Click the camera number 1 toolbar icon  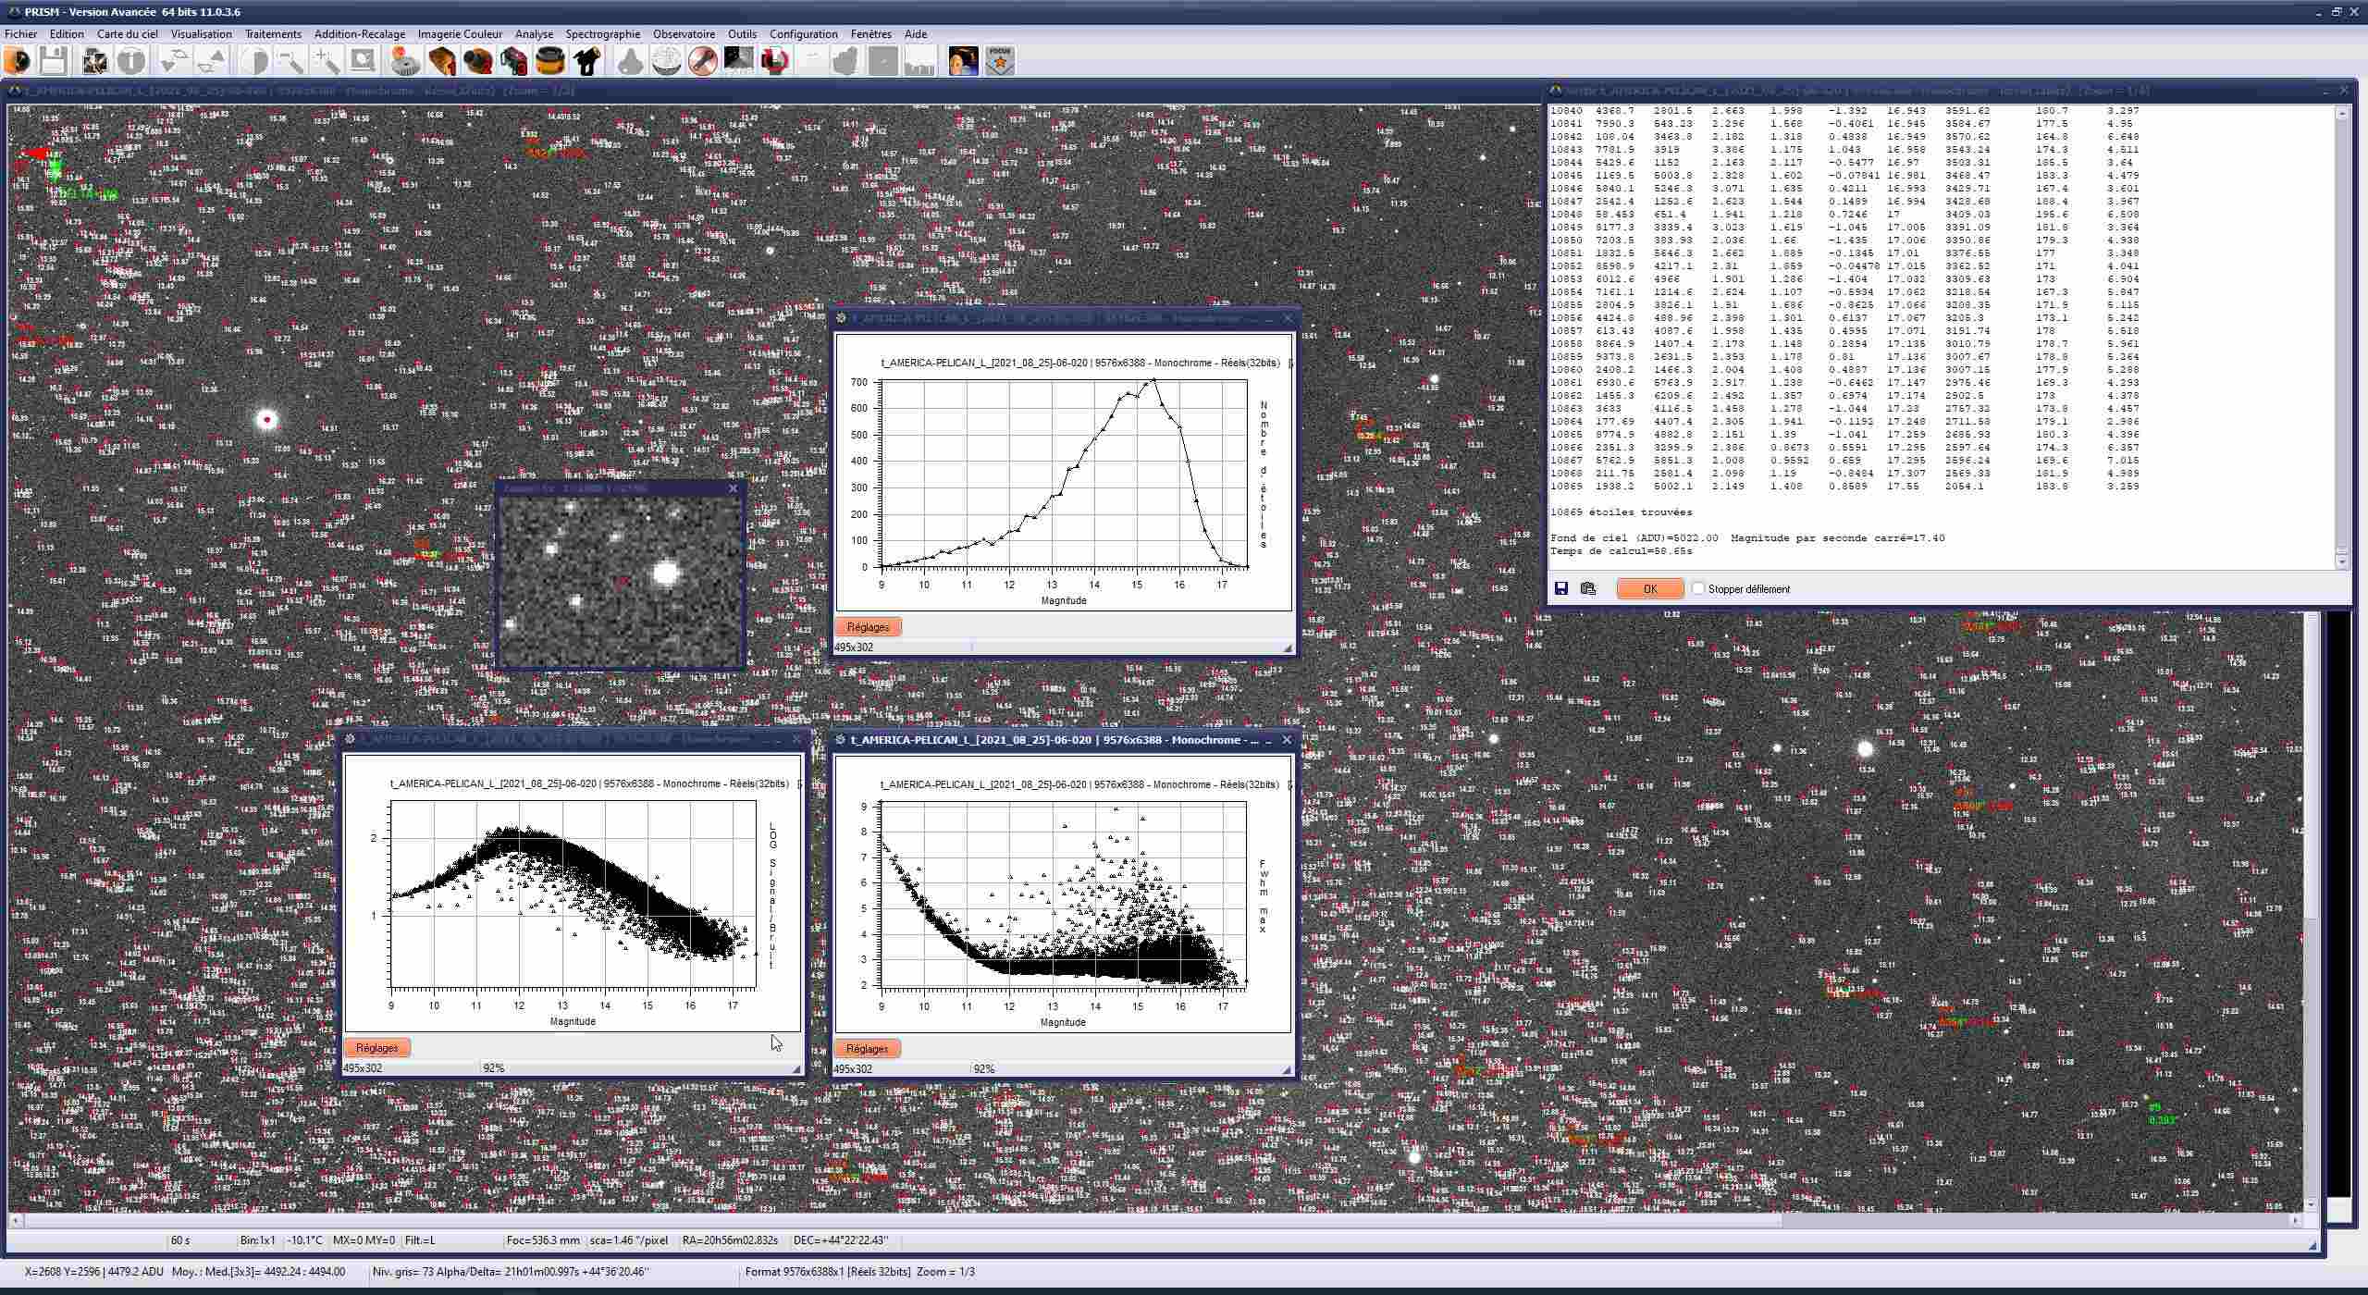(x=441, y=61)
